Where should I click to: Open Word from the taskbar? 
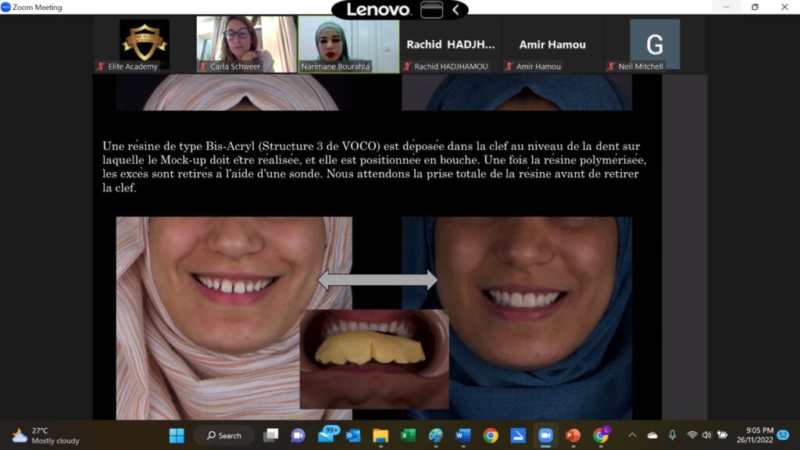[462, 435]
